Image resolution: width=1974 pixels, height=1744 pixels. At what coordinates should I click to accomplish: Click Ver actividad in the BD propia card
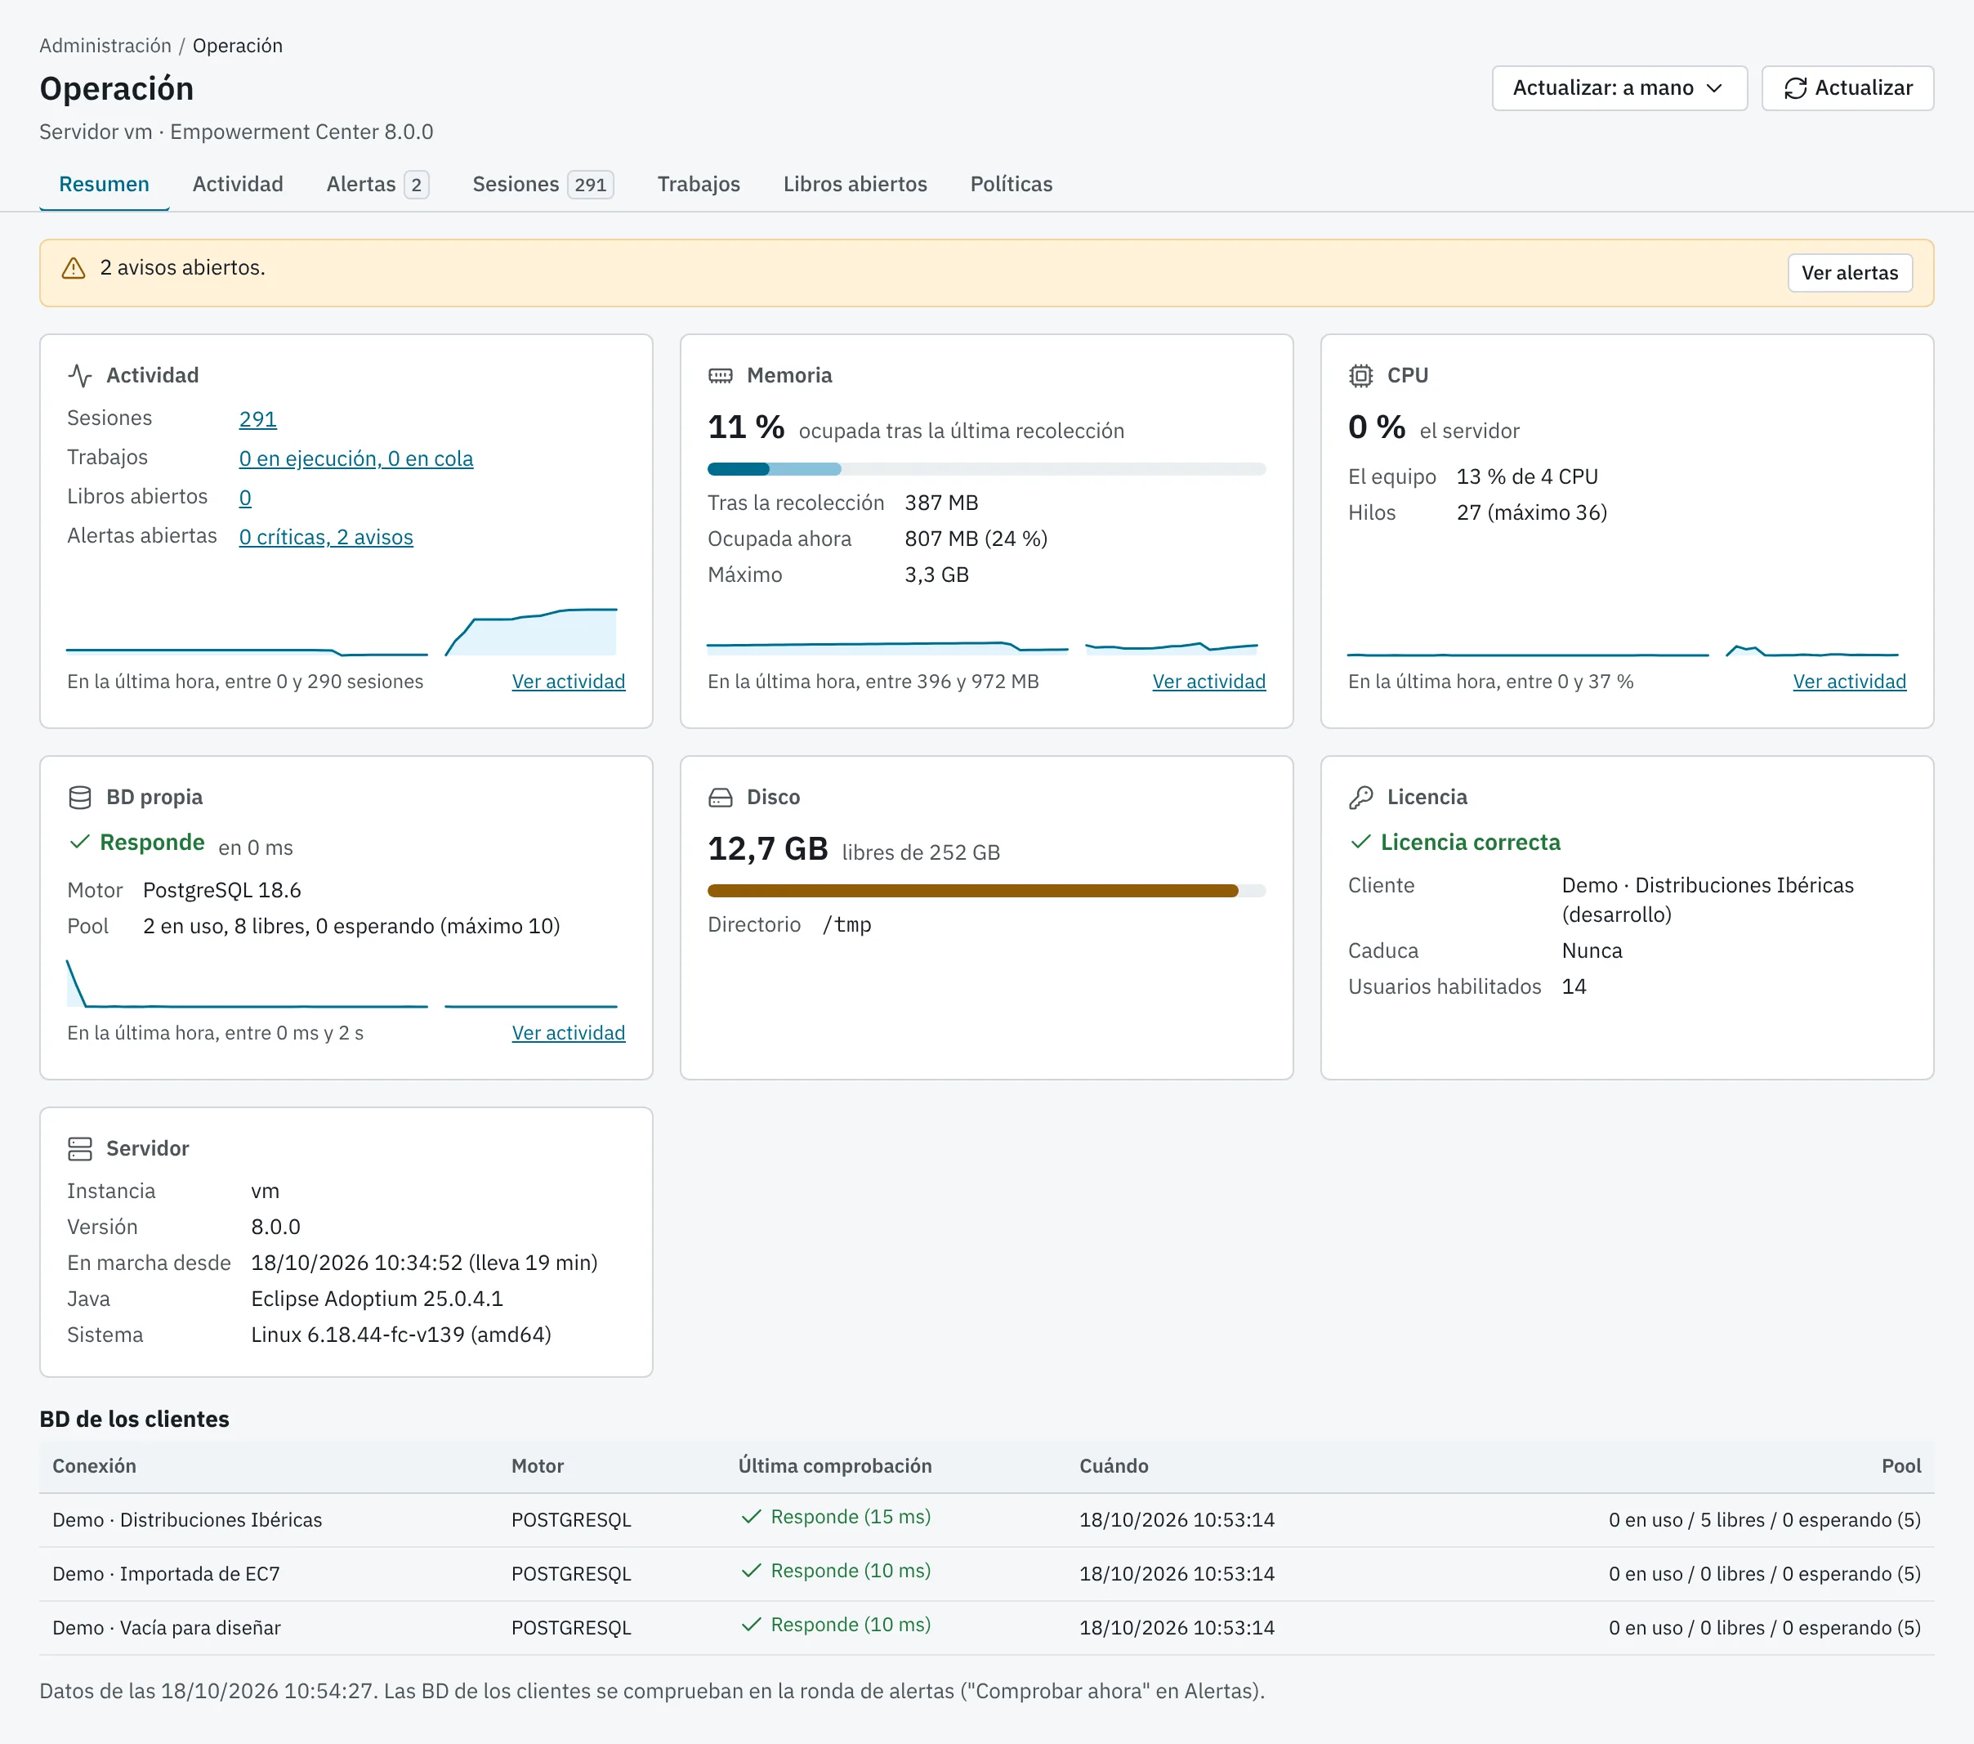coord(569,1033)
